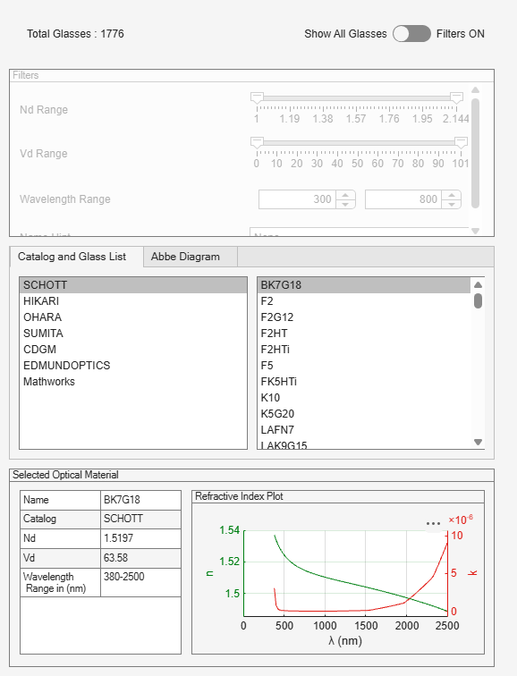Select glass F5 in the list

(x=364, y=366)
